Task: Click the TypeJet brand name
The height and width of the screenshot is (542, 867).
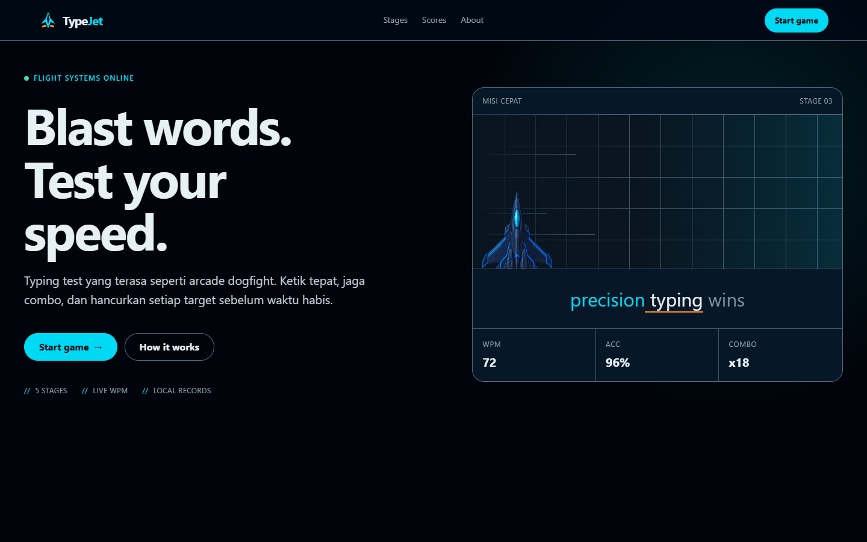Action: tap(83, 21)
